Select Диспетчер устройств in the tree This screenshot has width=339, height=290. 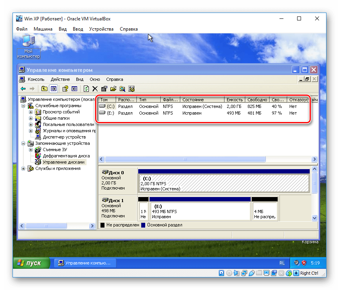pos(64,137)
